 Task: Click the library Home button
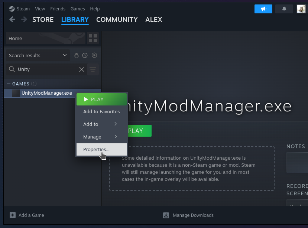point(46,38)
